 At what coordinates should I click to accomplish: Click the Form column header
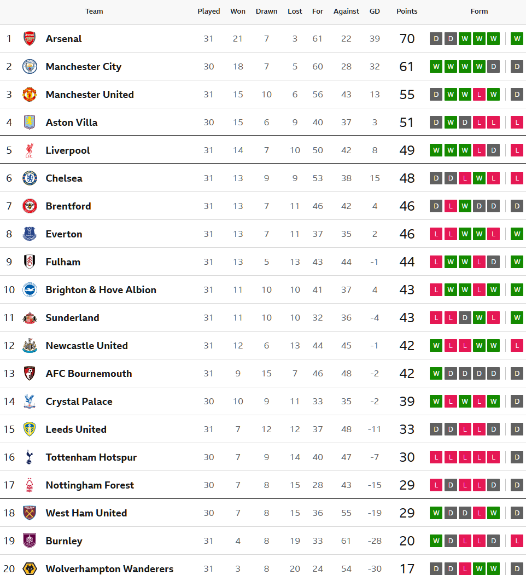pos(479,11)
